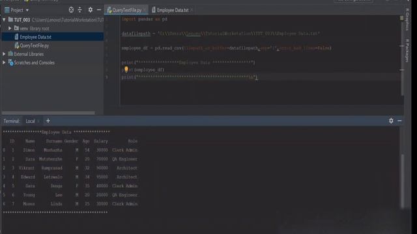Expand Scratches and Consoles node

[x=4, y=62]
